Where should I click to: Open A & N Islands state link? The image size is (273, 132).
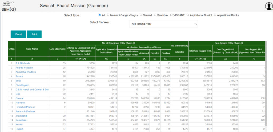[x=23, y=63]
